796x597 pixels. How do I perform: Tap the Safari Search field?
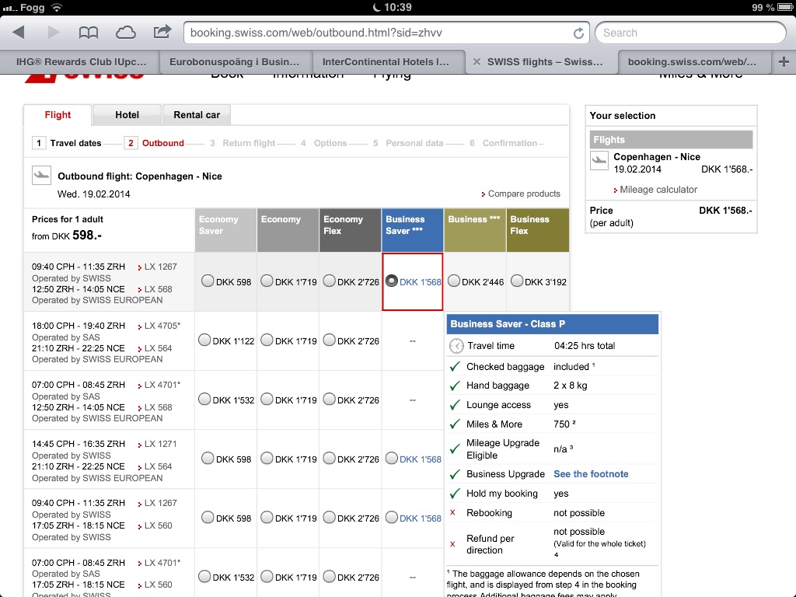click(x=690, y=33)
